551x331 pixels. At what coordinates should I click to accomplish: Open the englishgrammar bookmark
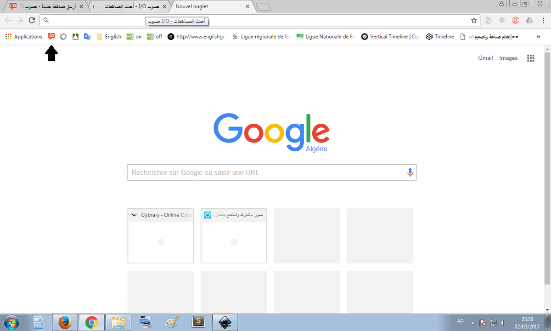click(x=197, y=37)
